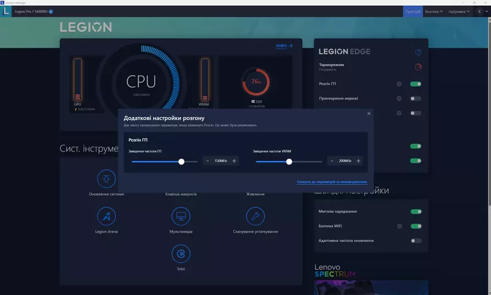Launch the Tobii icon

(x=181, y=254)
